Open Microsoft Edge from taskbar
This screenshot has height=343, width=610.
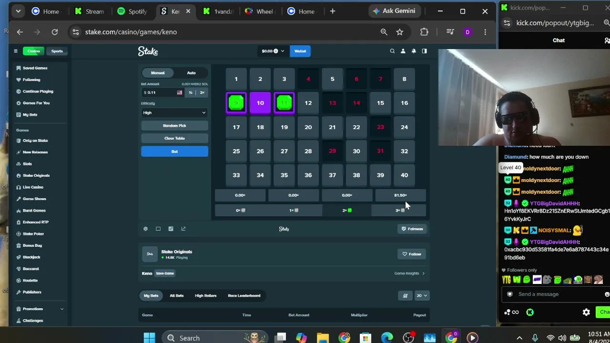tap(387, 338)
